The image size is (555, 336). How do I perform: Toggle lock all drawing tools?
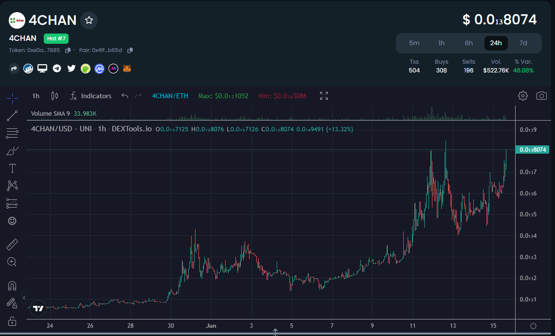[x=12, y=321]
